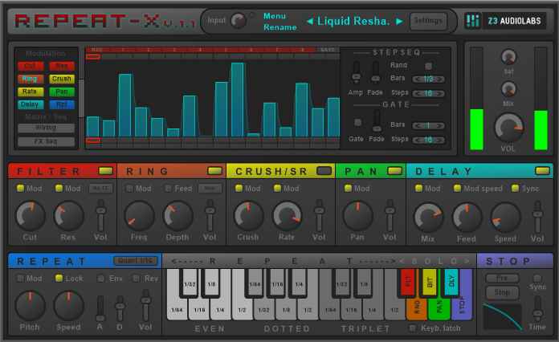This screenshot has width=559, height=342.
Task: Increase Step Seq Steps value arrow
Action: (x=440, y=94)
